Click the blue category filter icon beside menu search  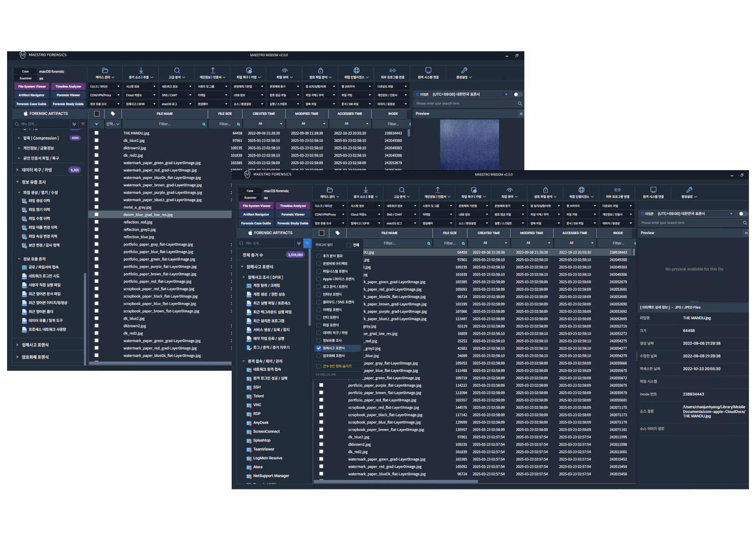coord(307,243)
